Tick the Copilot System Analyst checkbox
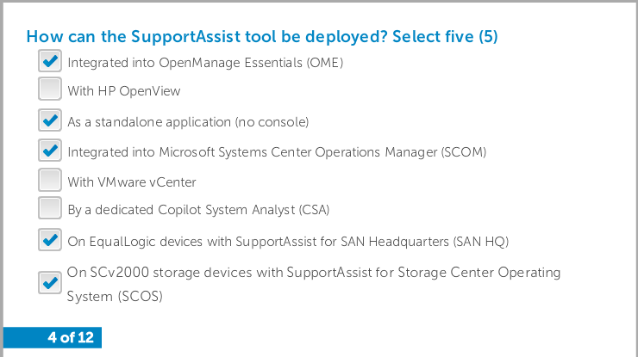 50,208
